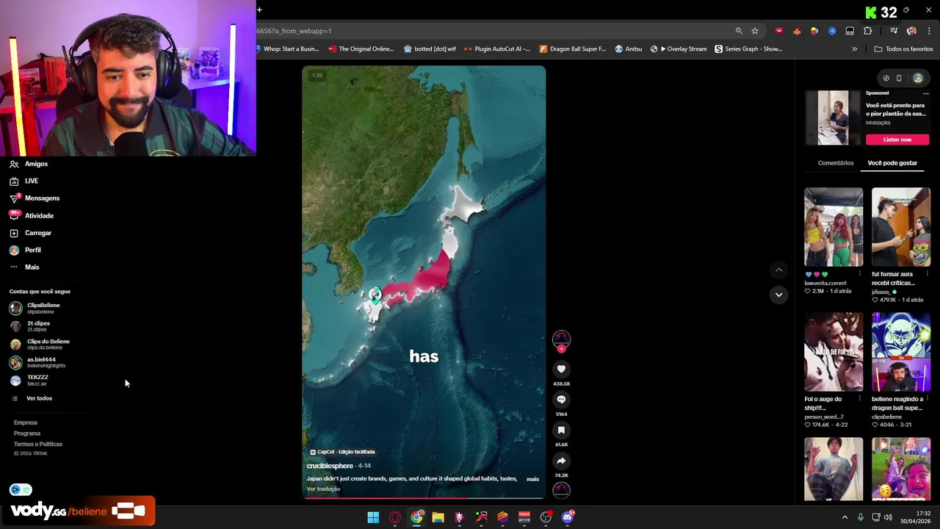Open Termos e Políticas footer link
The height and width of the screenshot is (529, 940).
(37, 444)
